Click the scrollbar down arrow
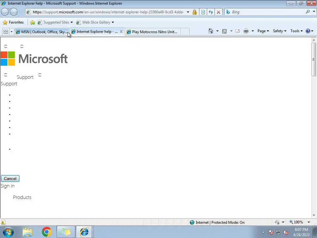317x238 pixels. tap(314, 215)
